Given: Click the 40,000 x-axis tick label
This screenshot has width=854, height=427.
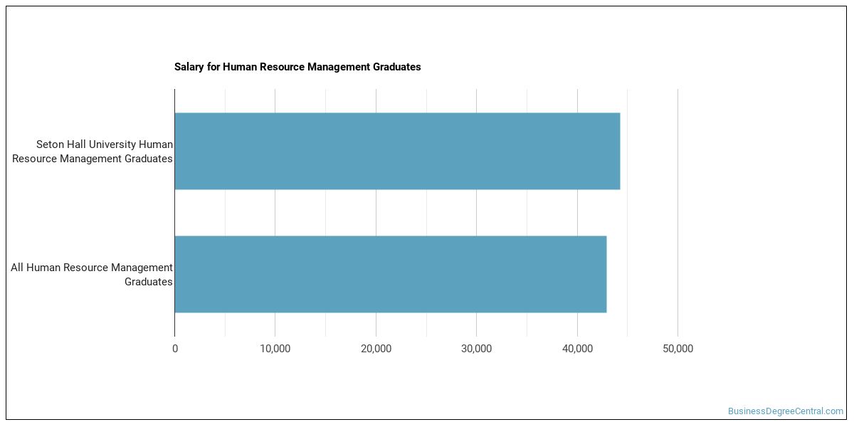Looking at the screenshot, I should [x=577, y=349].
